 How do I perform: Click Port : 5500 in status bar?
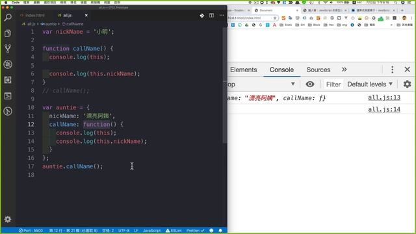tap(31, 230)
